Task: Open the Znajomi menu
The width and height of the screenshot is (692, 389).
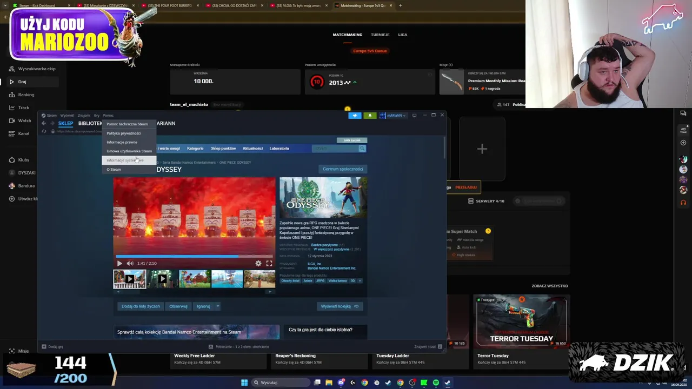Action: pos(84,115)
